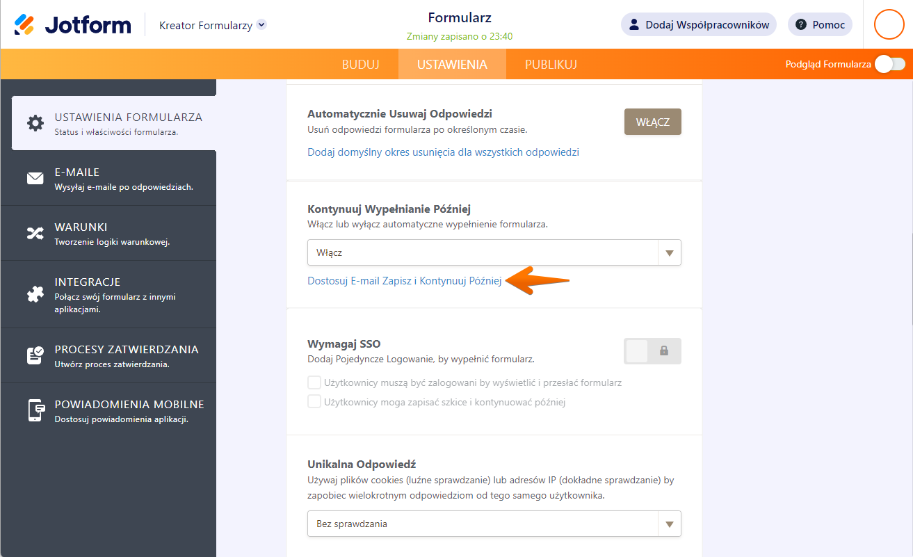Switch to the PUBLIKUJ tab

[x=551, y=65]
